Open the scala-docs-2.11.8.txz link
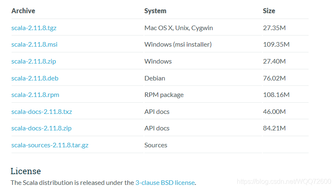 42,111
